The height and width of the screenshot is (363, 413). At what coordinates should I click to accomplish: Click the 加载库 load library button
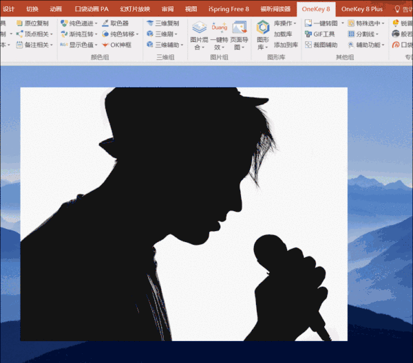coord(283,34)
